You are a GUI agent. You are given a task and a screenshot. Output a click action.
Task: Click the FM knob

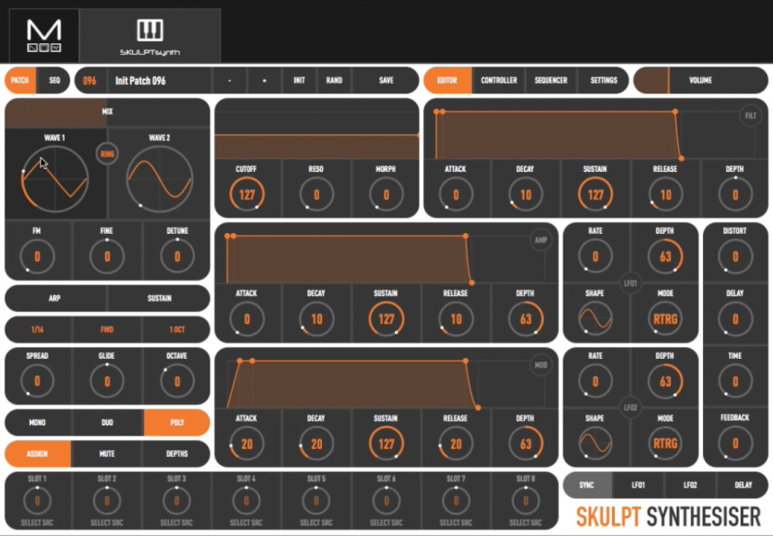37,256
